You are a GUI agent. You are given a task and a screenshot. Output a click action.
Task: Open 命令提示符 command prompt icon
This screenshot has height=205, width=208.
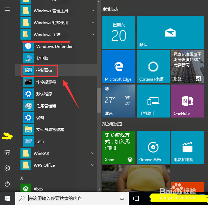(x=28, y=82)
